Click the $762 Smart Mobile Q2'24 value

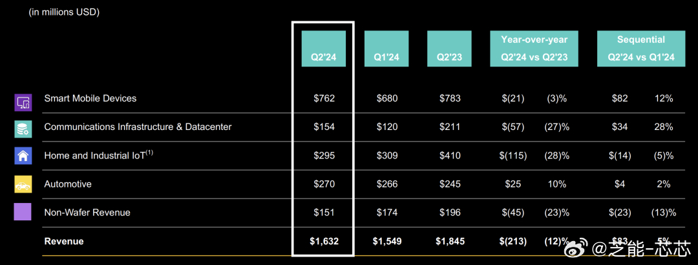[x=324, y=98]
